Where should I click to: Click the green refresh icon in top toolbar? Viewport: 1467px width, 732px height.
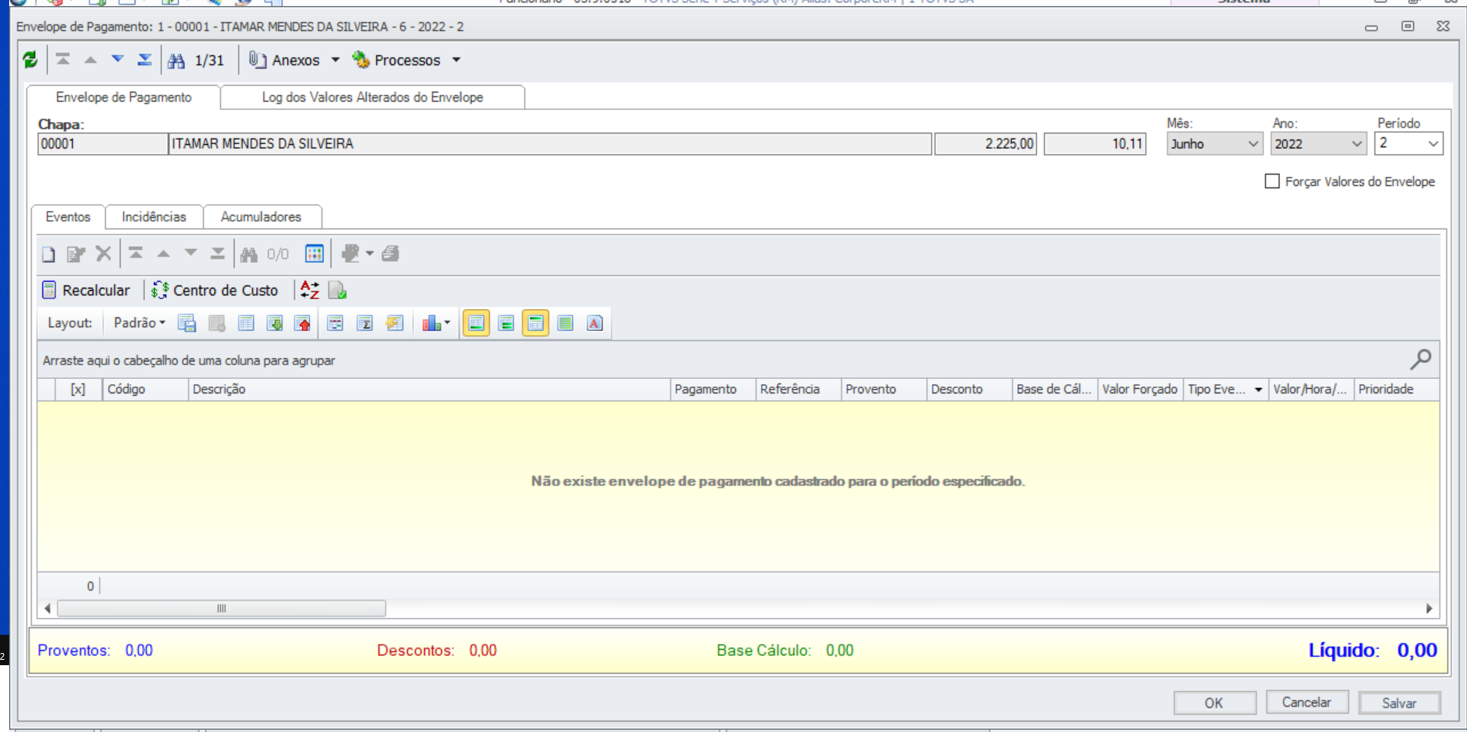(30, 60)
